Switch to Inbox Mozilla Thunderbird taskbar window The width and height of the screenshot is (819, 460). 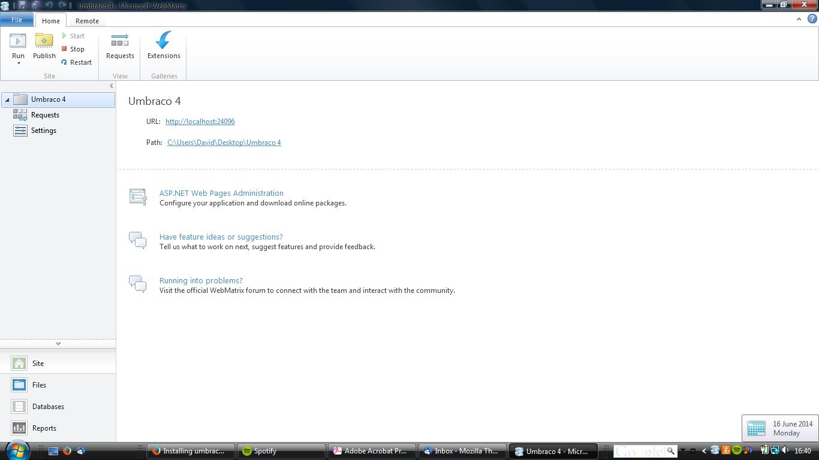(x=463, y=451)
